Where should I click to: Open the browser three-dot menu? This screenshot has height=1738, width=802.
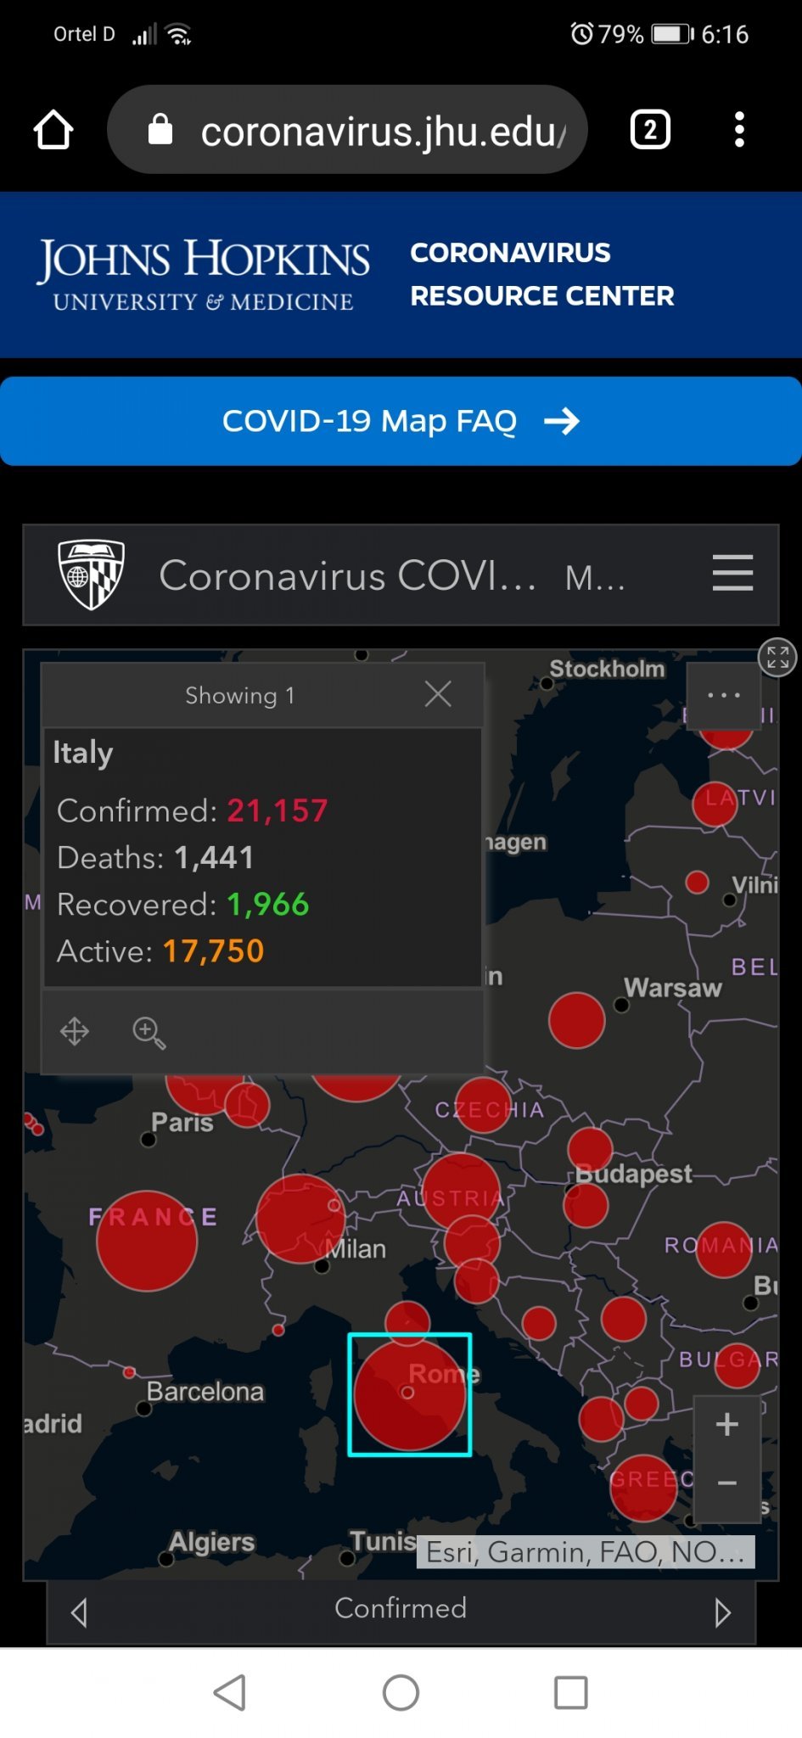(x=739, y=130)
